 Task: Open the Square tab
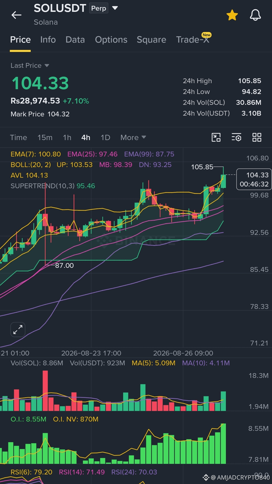pos(151,40)
